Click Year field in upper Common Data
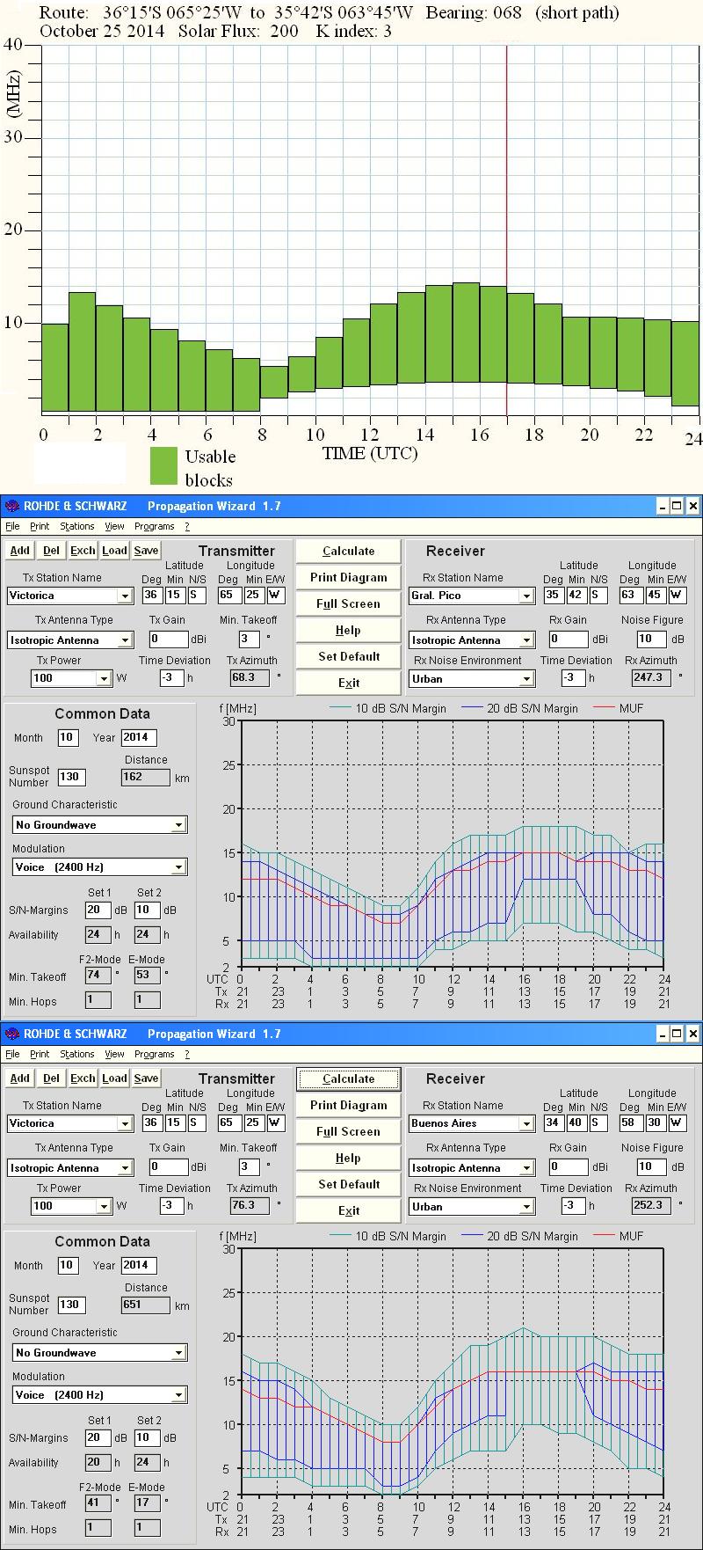 pos(140,737)
